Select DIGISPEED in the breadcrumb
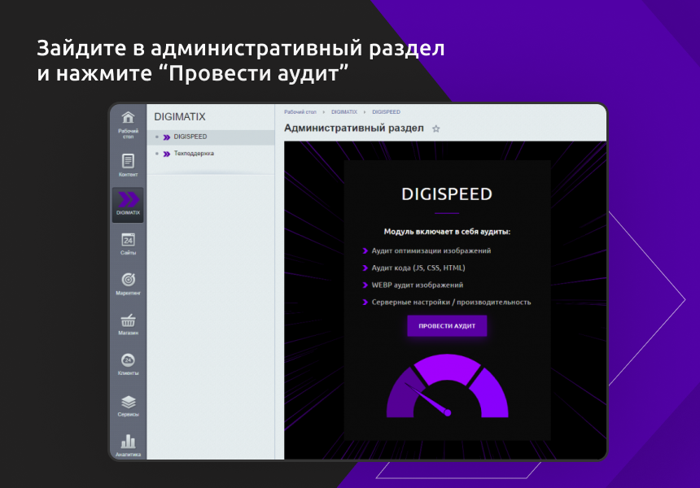The image size is (700, 488). coord(386,112)
